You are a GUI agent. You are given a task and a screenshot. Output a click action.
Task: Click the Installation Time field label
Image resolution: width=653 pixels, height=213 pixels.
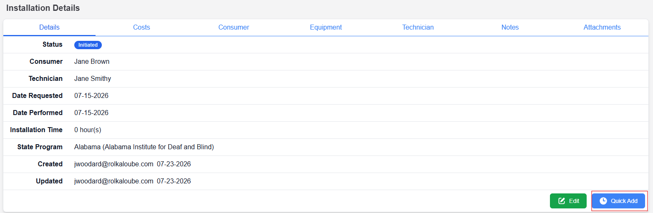[36, 130]
